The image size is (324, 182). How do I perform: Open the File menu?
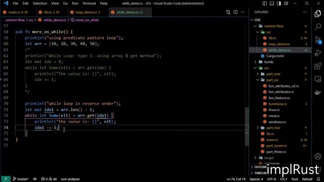[16, 4]
